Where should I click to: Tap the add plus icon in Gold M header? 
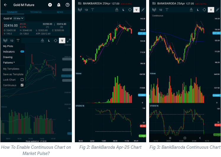[x=50, y=5]
